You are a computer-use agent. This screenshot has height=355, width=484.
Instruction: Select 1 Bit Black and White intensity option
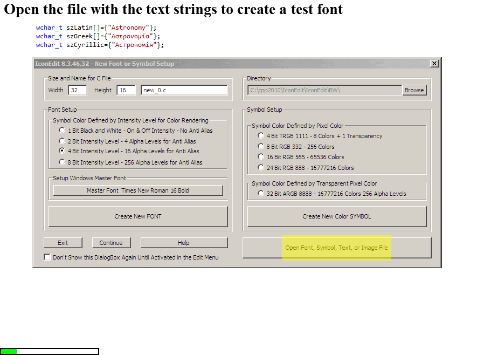pyautogui.click(x=62, y=130)
